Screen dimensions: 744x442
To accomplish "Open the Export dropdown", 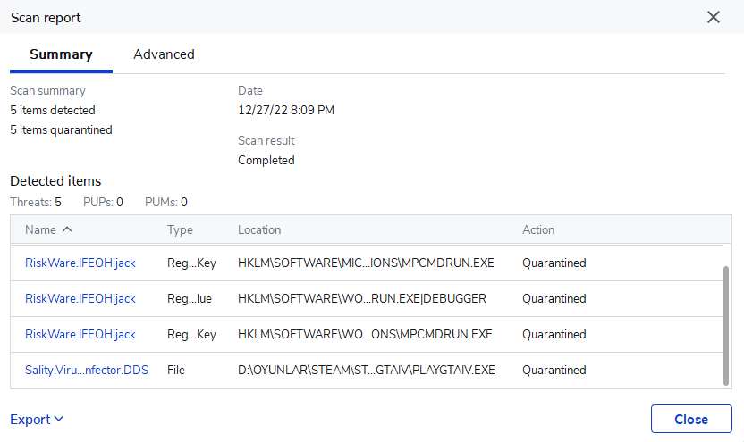I will (37, 419).
